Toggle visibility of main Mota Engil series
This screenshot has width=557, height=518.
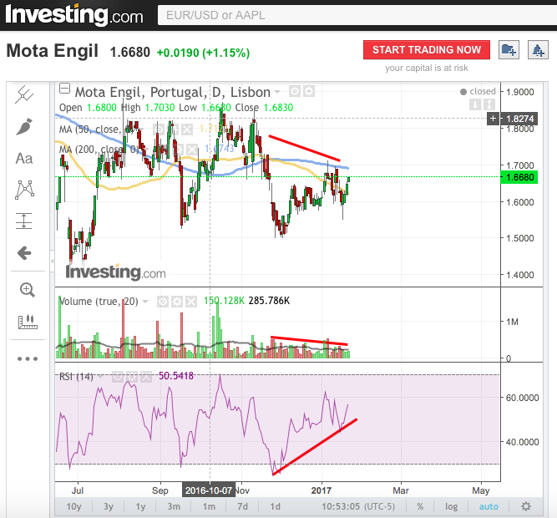pos(295,92)
